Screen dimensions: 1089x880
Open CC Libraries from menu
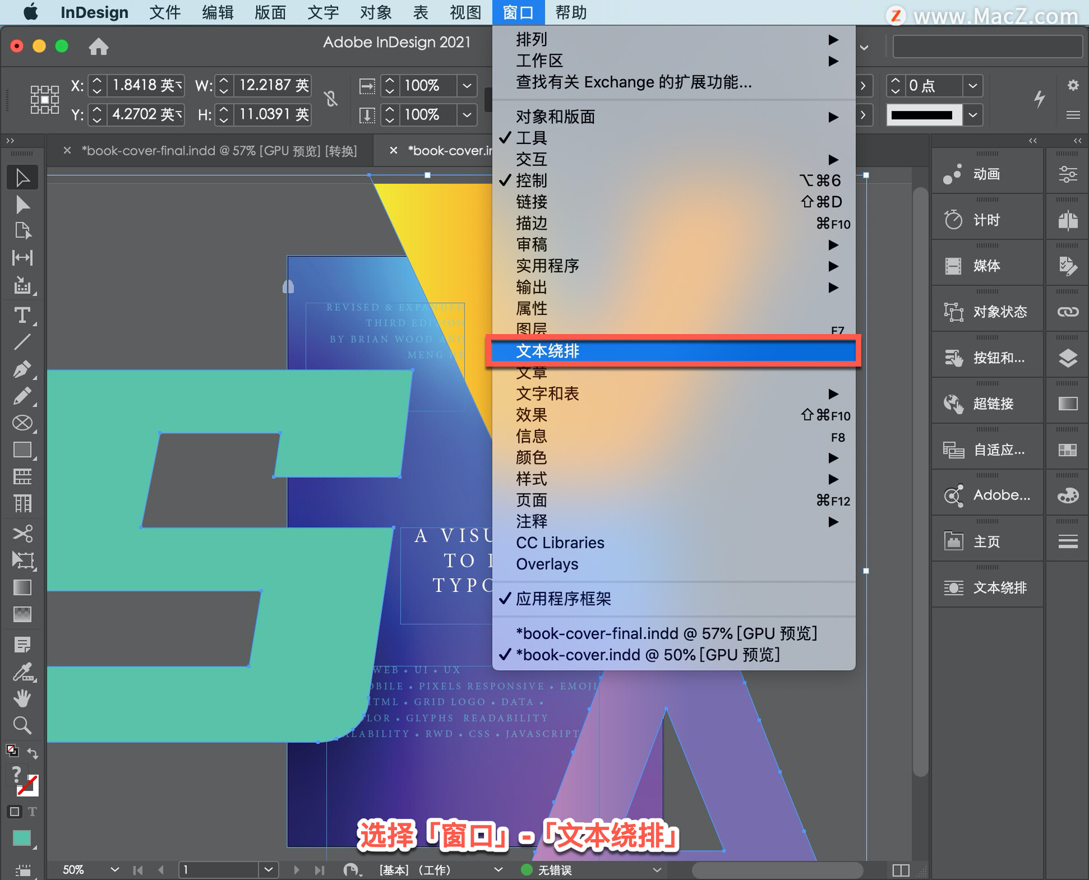tap(560, 543)
